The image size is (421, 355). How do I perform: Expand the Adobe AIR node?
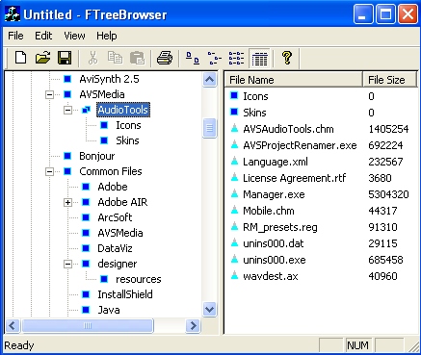(x=67, y=202)
